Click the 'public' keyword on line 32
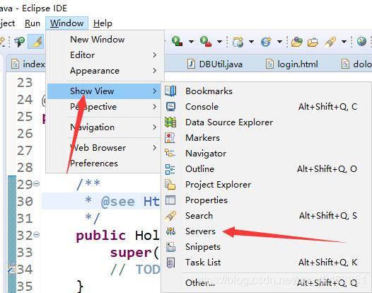This screenshot has width=372, height=293. coord(101,236)
